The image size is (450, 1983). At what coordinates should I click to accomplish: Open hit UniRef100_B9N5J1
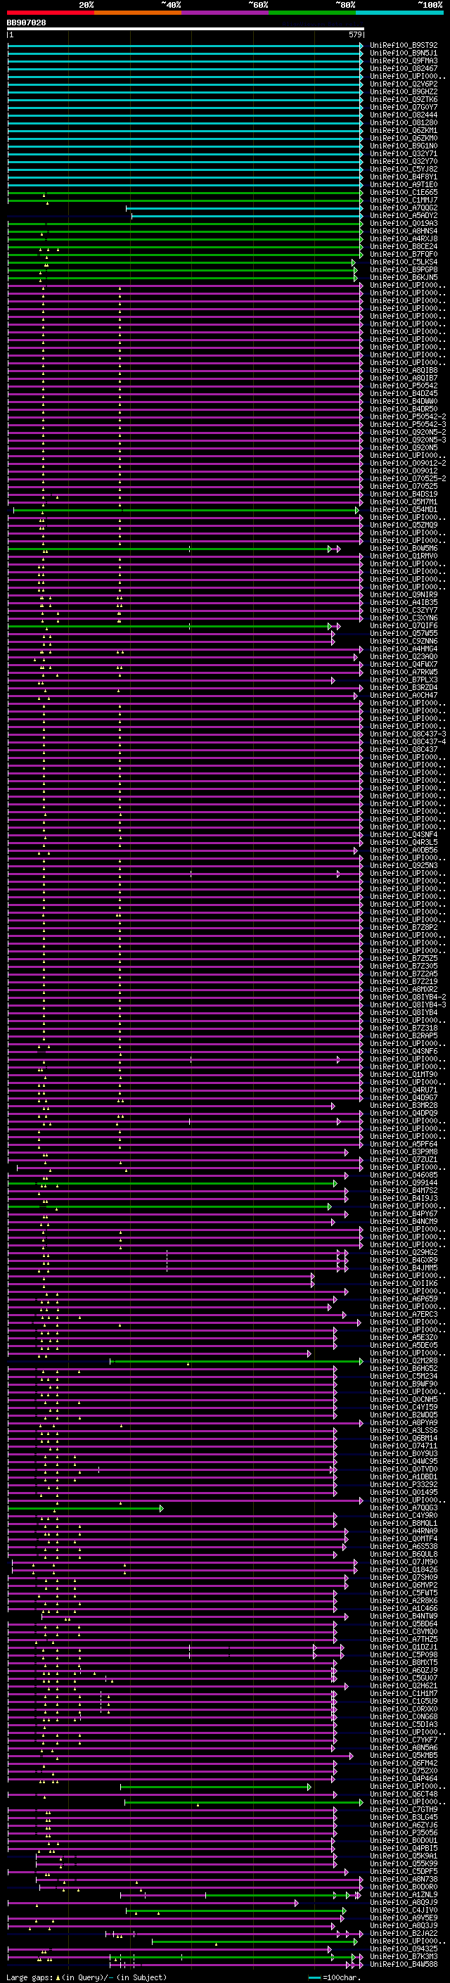pos(404,53)
